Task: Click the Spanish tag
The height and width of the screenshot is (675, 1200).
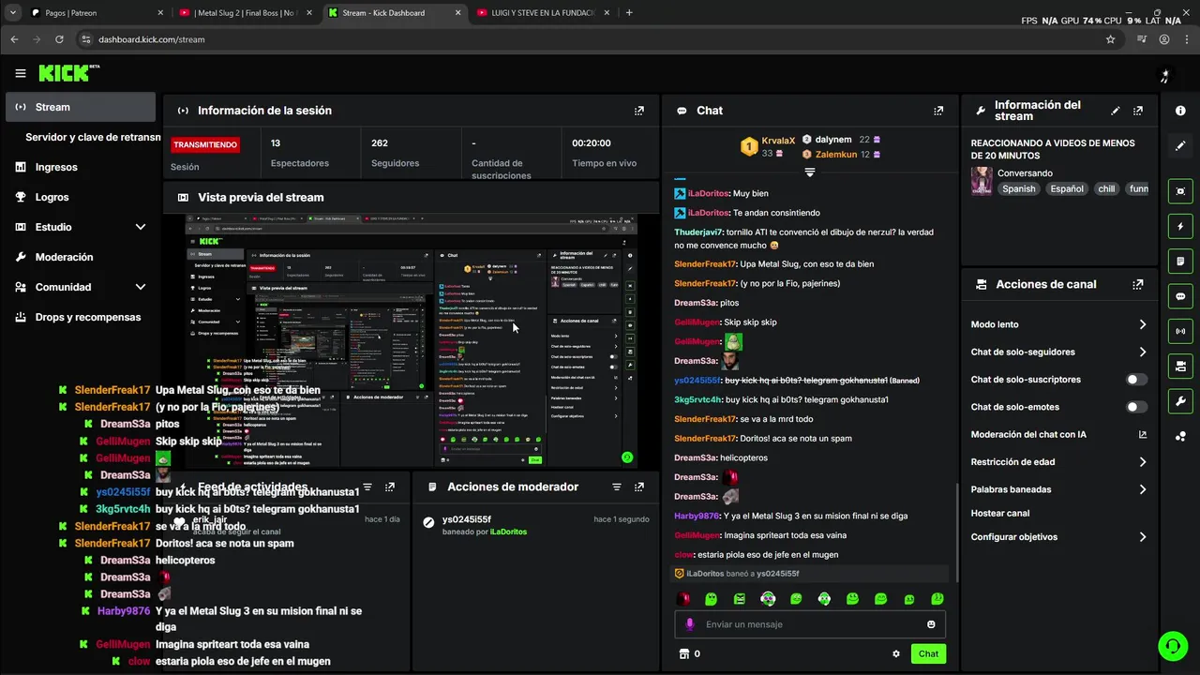Action: (x=1019, y=188)
